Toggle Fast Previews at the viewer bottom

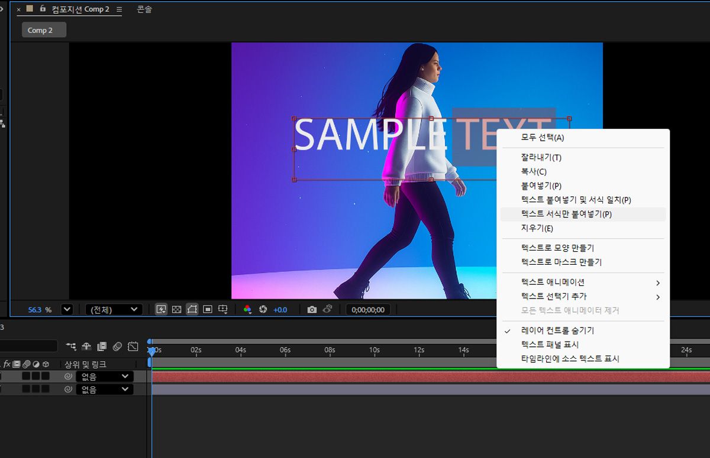[x=160, y=308]
